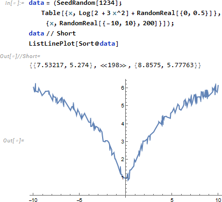The image size is (222, 202).
Task: Click the 'data // Short' line
Action: (x=52, y=33)
